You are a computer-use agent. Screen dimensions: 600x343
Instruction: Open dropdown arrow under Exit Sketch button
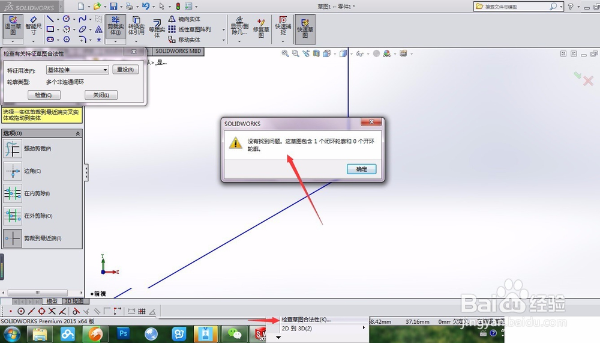pos(13,41)
